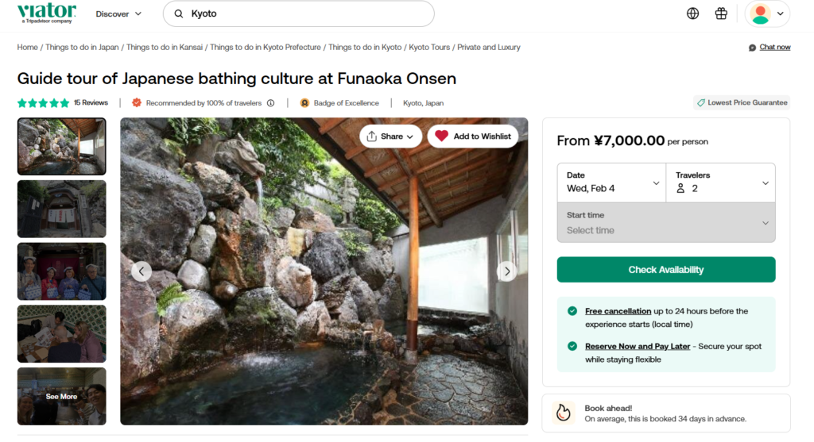Add to Wishlist with heart button
This screenshot has height=442, width=814.
click(473, 136)
